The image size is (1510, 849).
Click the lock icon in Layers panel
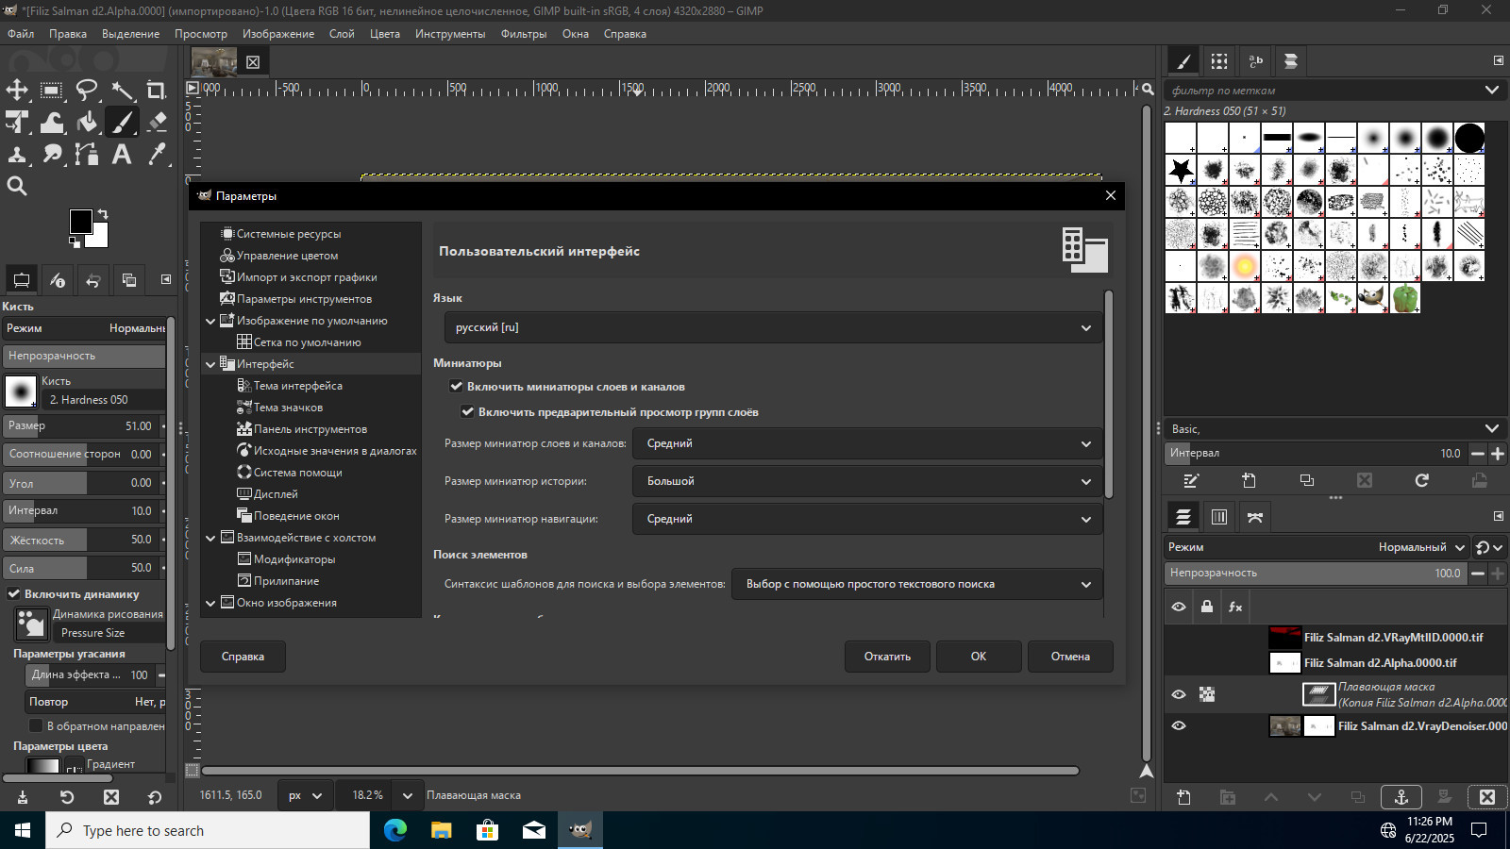[x=1207, y=607]
